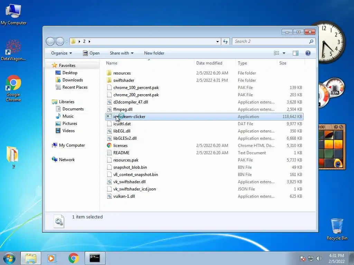Screen dimensions: 354x265
Task: Select d3dcompiler_47.dll file
Action: point(204,102)
